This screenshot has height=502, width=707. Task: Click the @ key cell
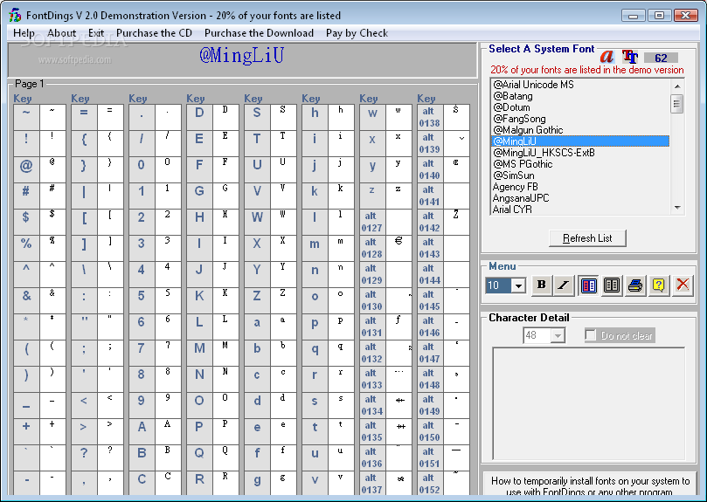pos(26,169)
